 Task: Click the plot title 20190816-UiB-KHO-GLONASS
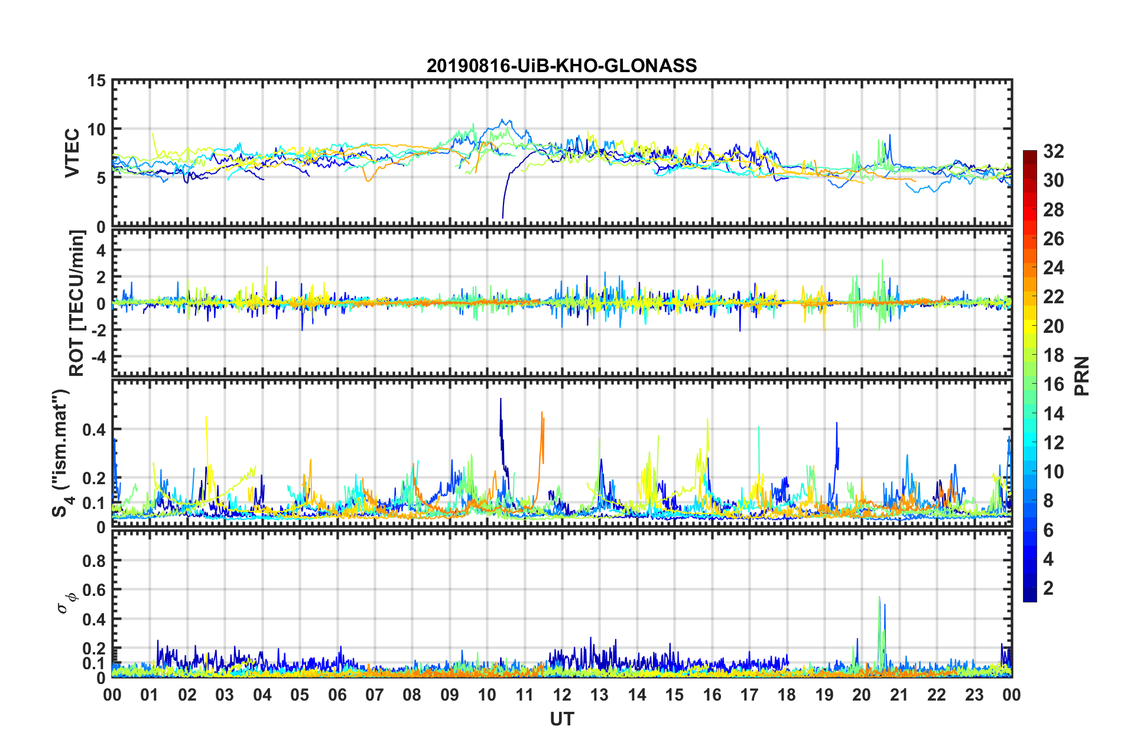(x=561, y=66)
